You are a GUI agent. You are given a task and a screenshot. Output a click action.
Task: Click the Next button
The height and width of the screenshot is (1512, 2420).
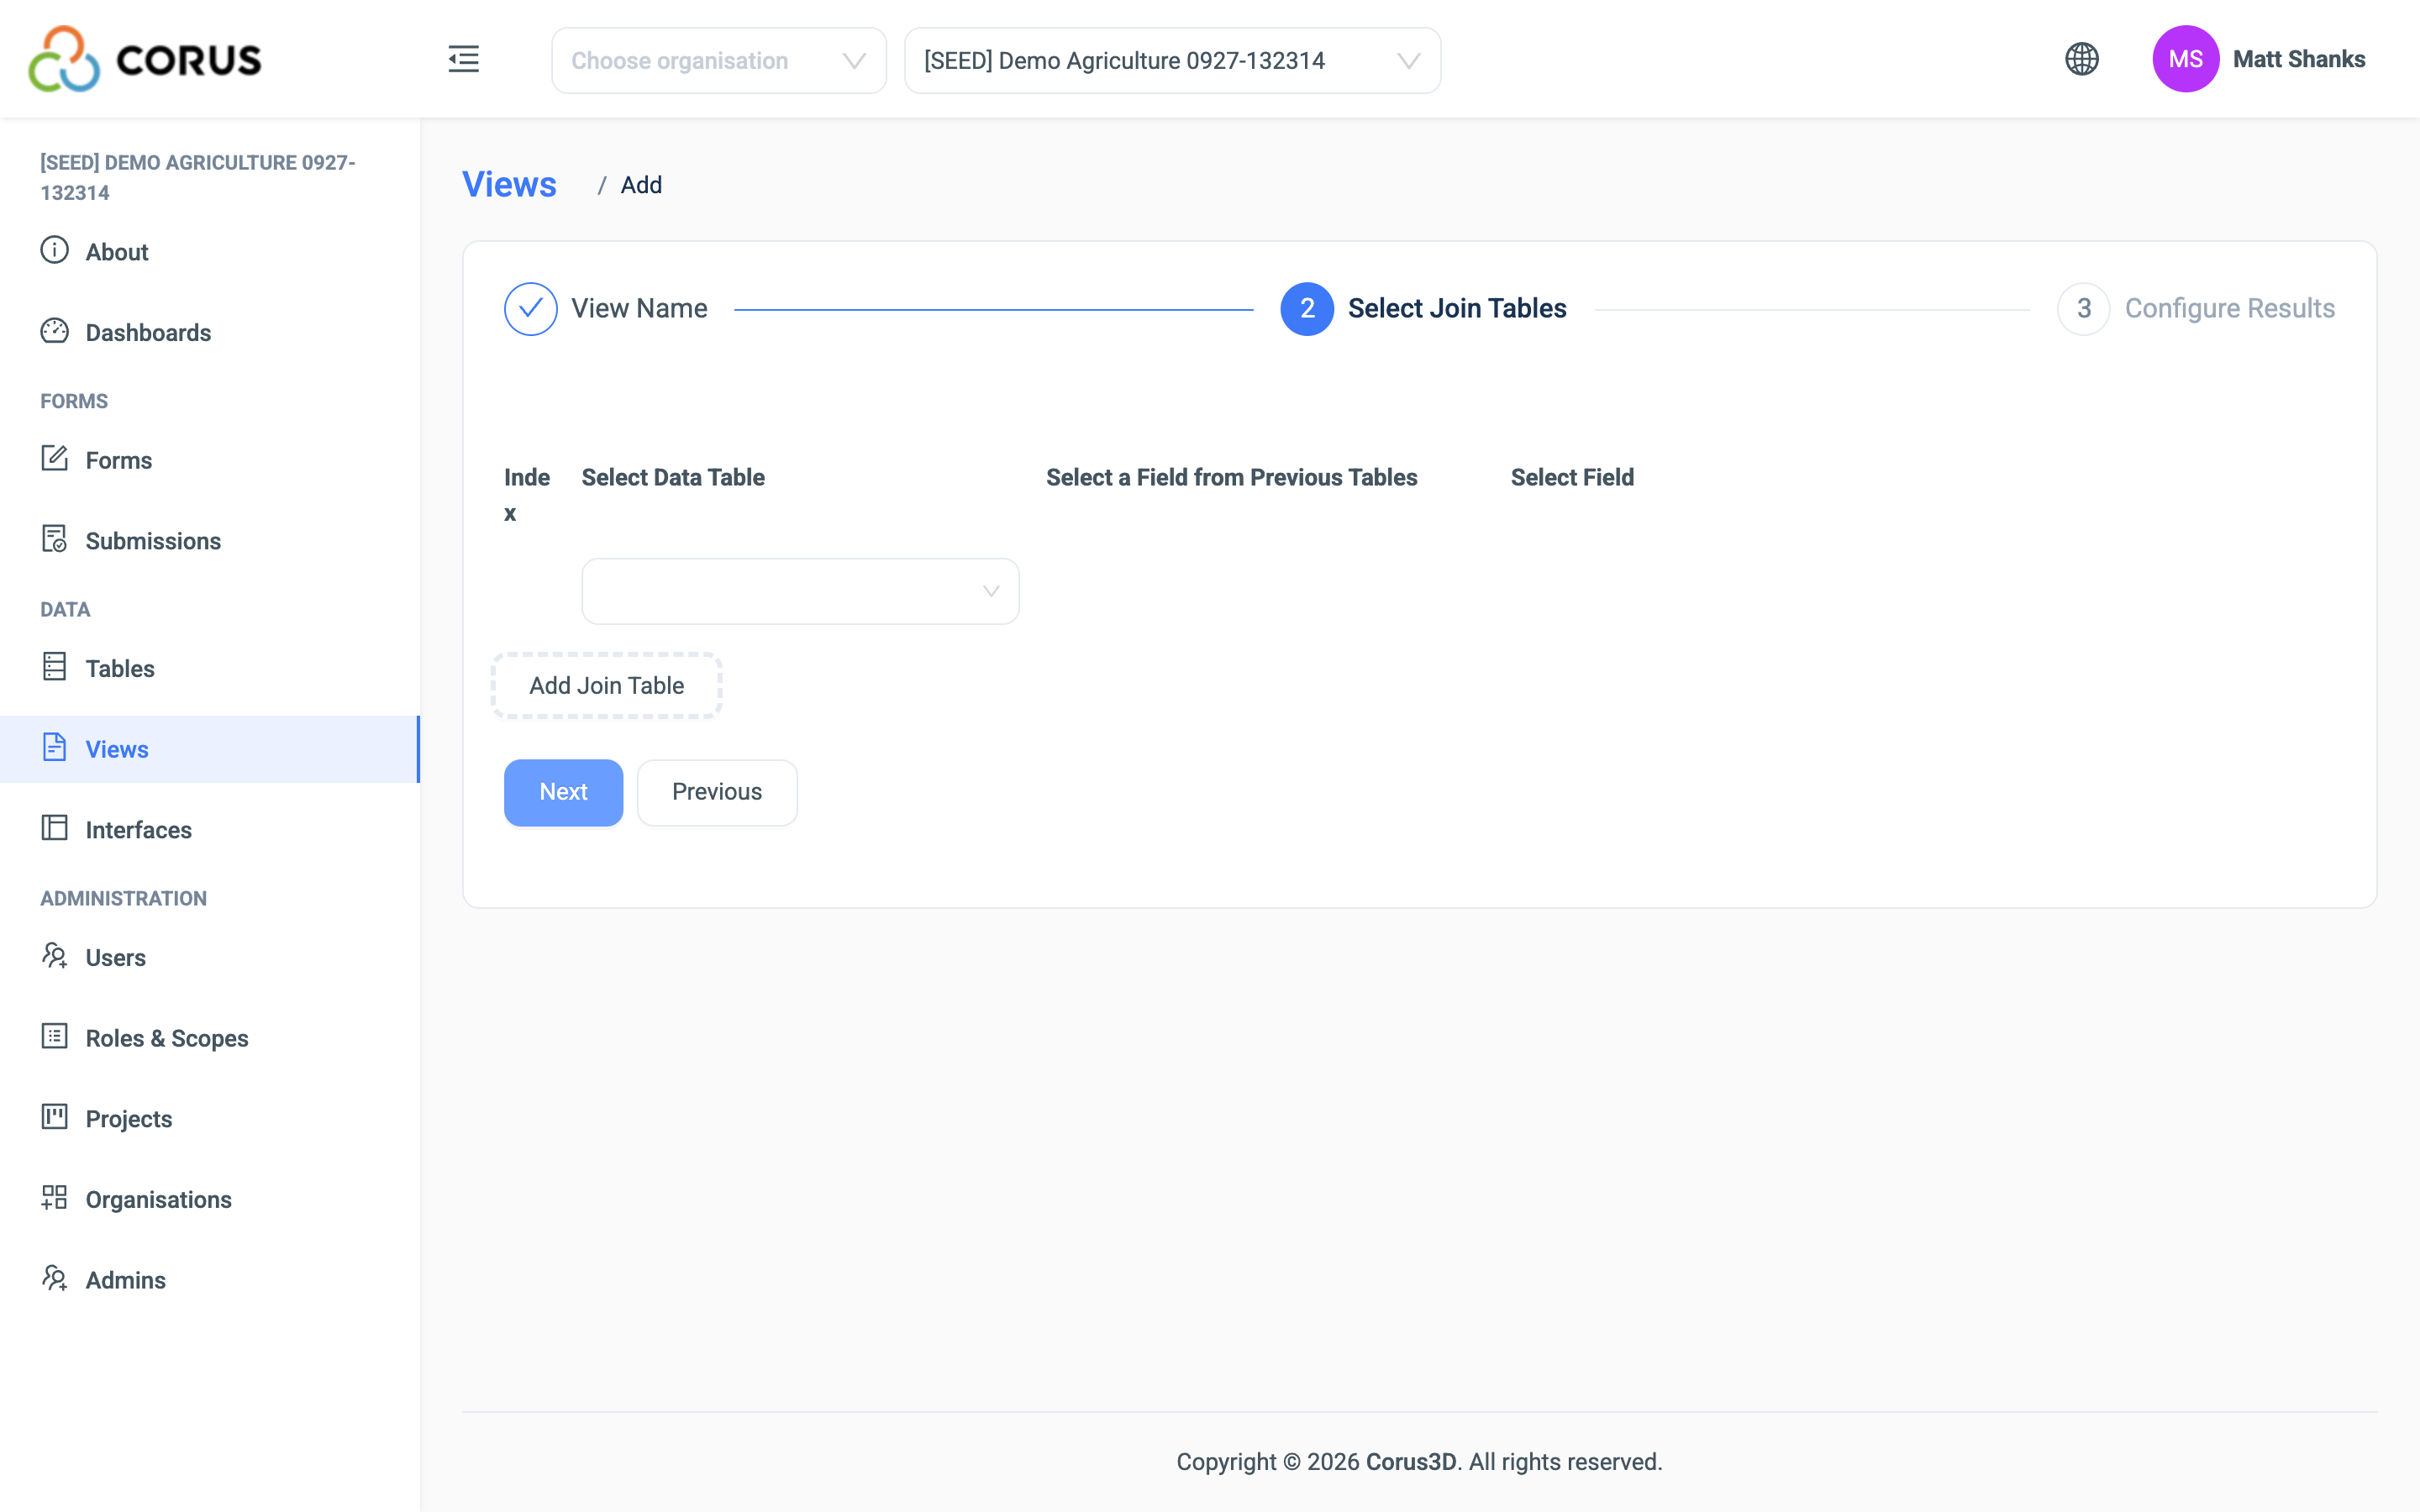coord(563,792)
